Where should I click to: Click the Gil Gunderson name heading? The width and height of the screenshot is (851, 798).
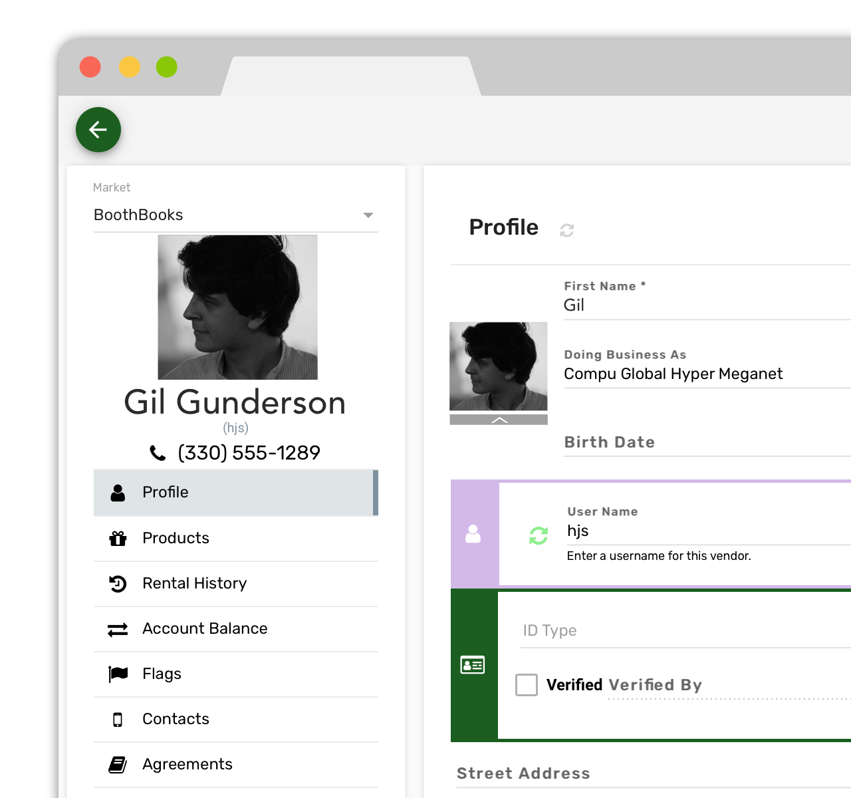click(235, 402)
